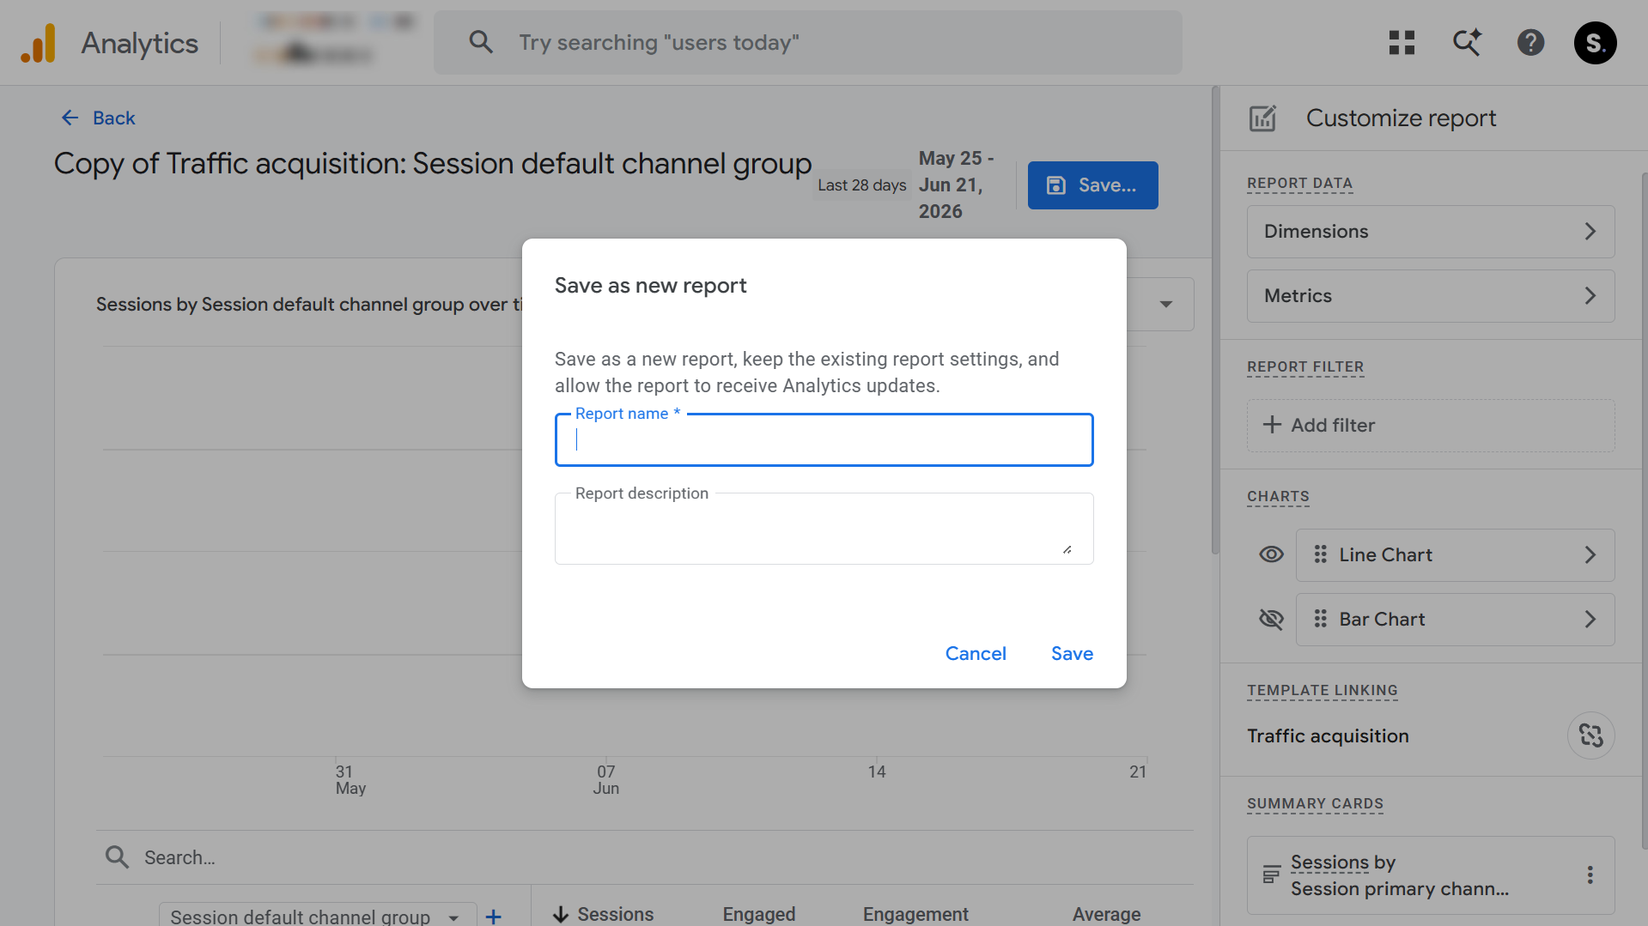Unlink the Traffic acquisition template
This screenshot has height=926, width=1648.
pyautogui.click(x=1590, y=735)
